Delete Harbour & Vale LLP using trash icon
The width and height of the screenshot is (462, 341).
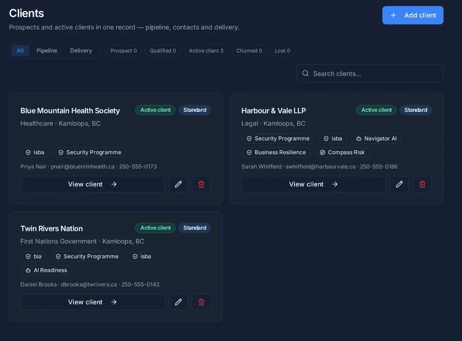pos(422,184)
